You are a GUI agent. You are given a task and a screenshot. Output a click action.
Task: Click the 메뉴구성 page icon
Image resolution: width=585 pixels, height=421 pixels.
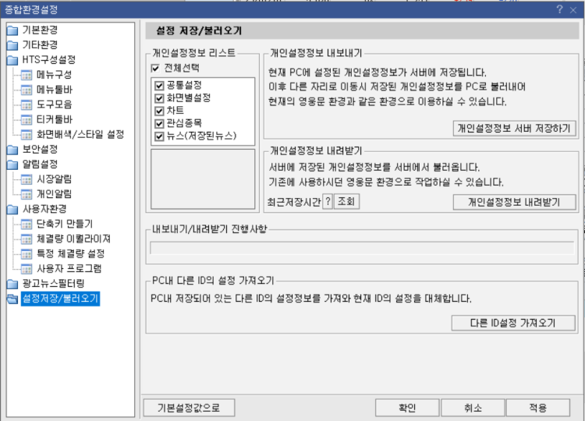point(27,75)
